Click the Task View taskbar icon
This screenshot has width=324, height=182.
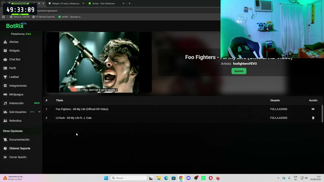(x=151, y=178)
